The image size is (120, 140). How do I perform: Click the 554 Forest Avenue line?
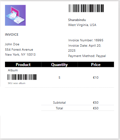[x=19, y=50]
